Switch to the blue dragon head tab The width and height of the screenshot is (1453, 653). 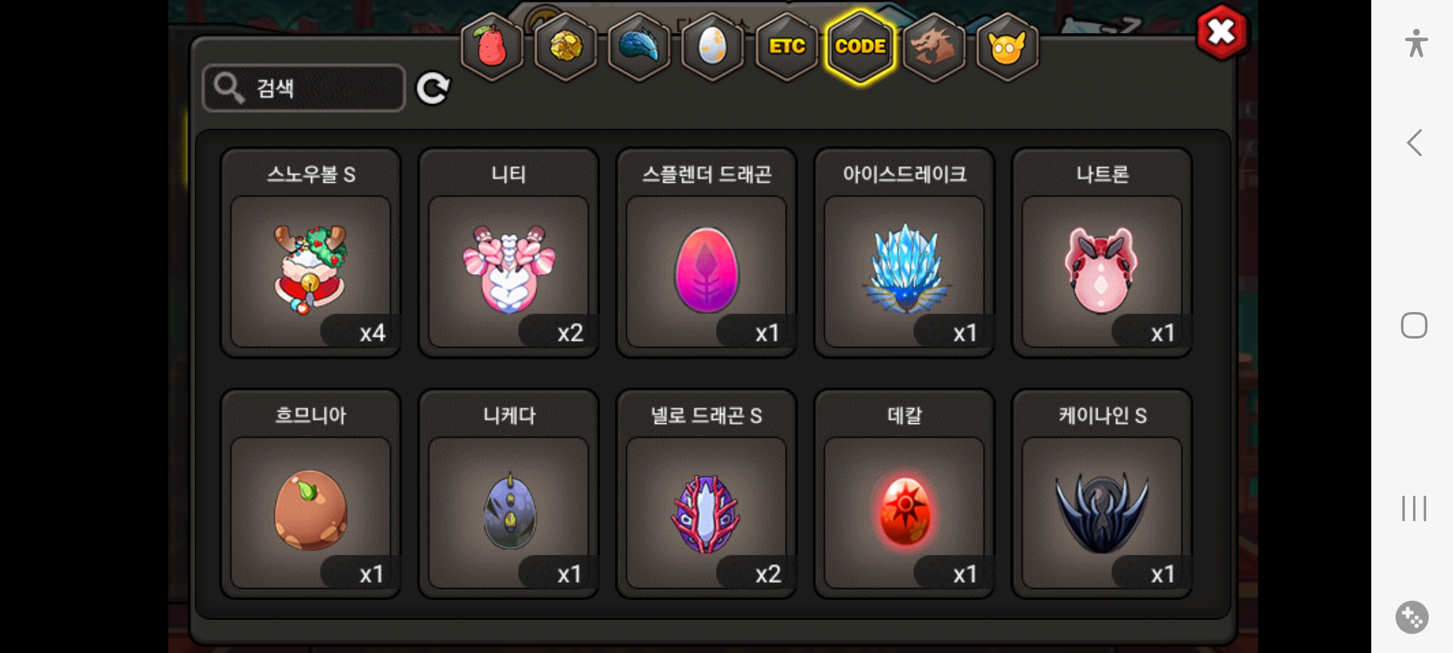(639, 47)
